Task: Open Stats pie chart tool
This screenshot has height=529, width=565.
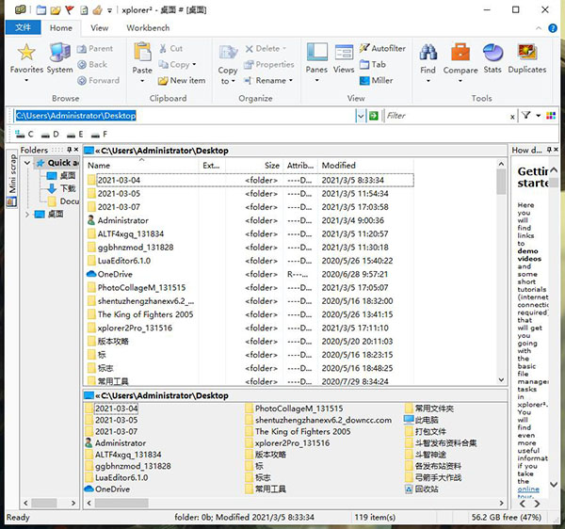Action: tap(492, 53)
